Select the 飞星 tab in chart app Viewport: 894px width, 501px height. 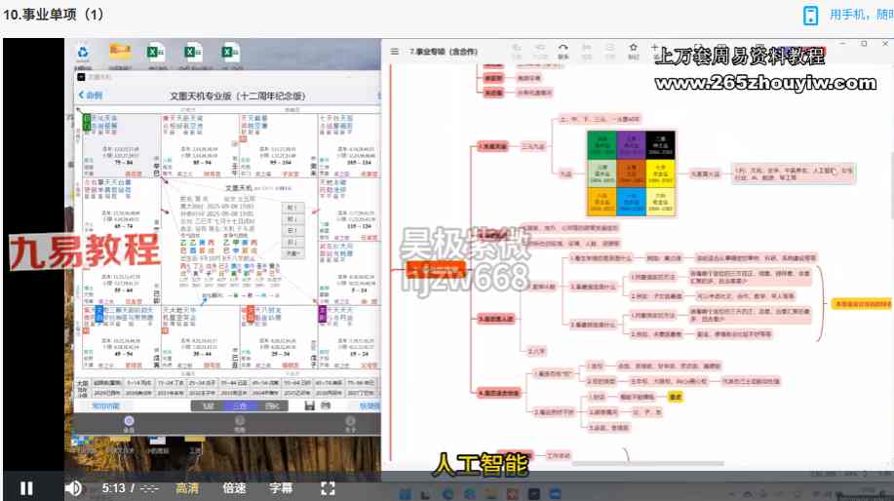(207, 405)
